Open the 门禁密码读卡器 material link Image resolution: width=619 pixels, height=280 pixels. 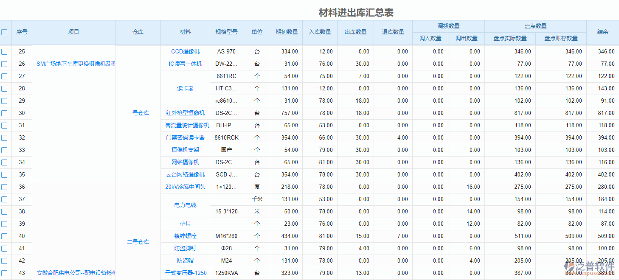(x=185, y=137)
